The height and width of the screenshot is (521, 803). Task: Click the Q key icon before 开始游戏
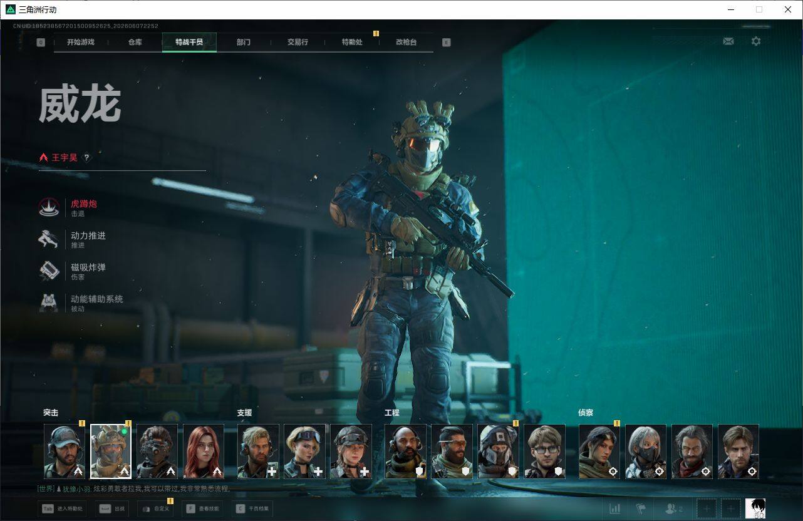41,43
